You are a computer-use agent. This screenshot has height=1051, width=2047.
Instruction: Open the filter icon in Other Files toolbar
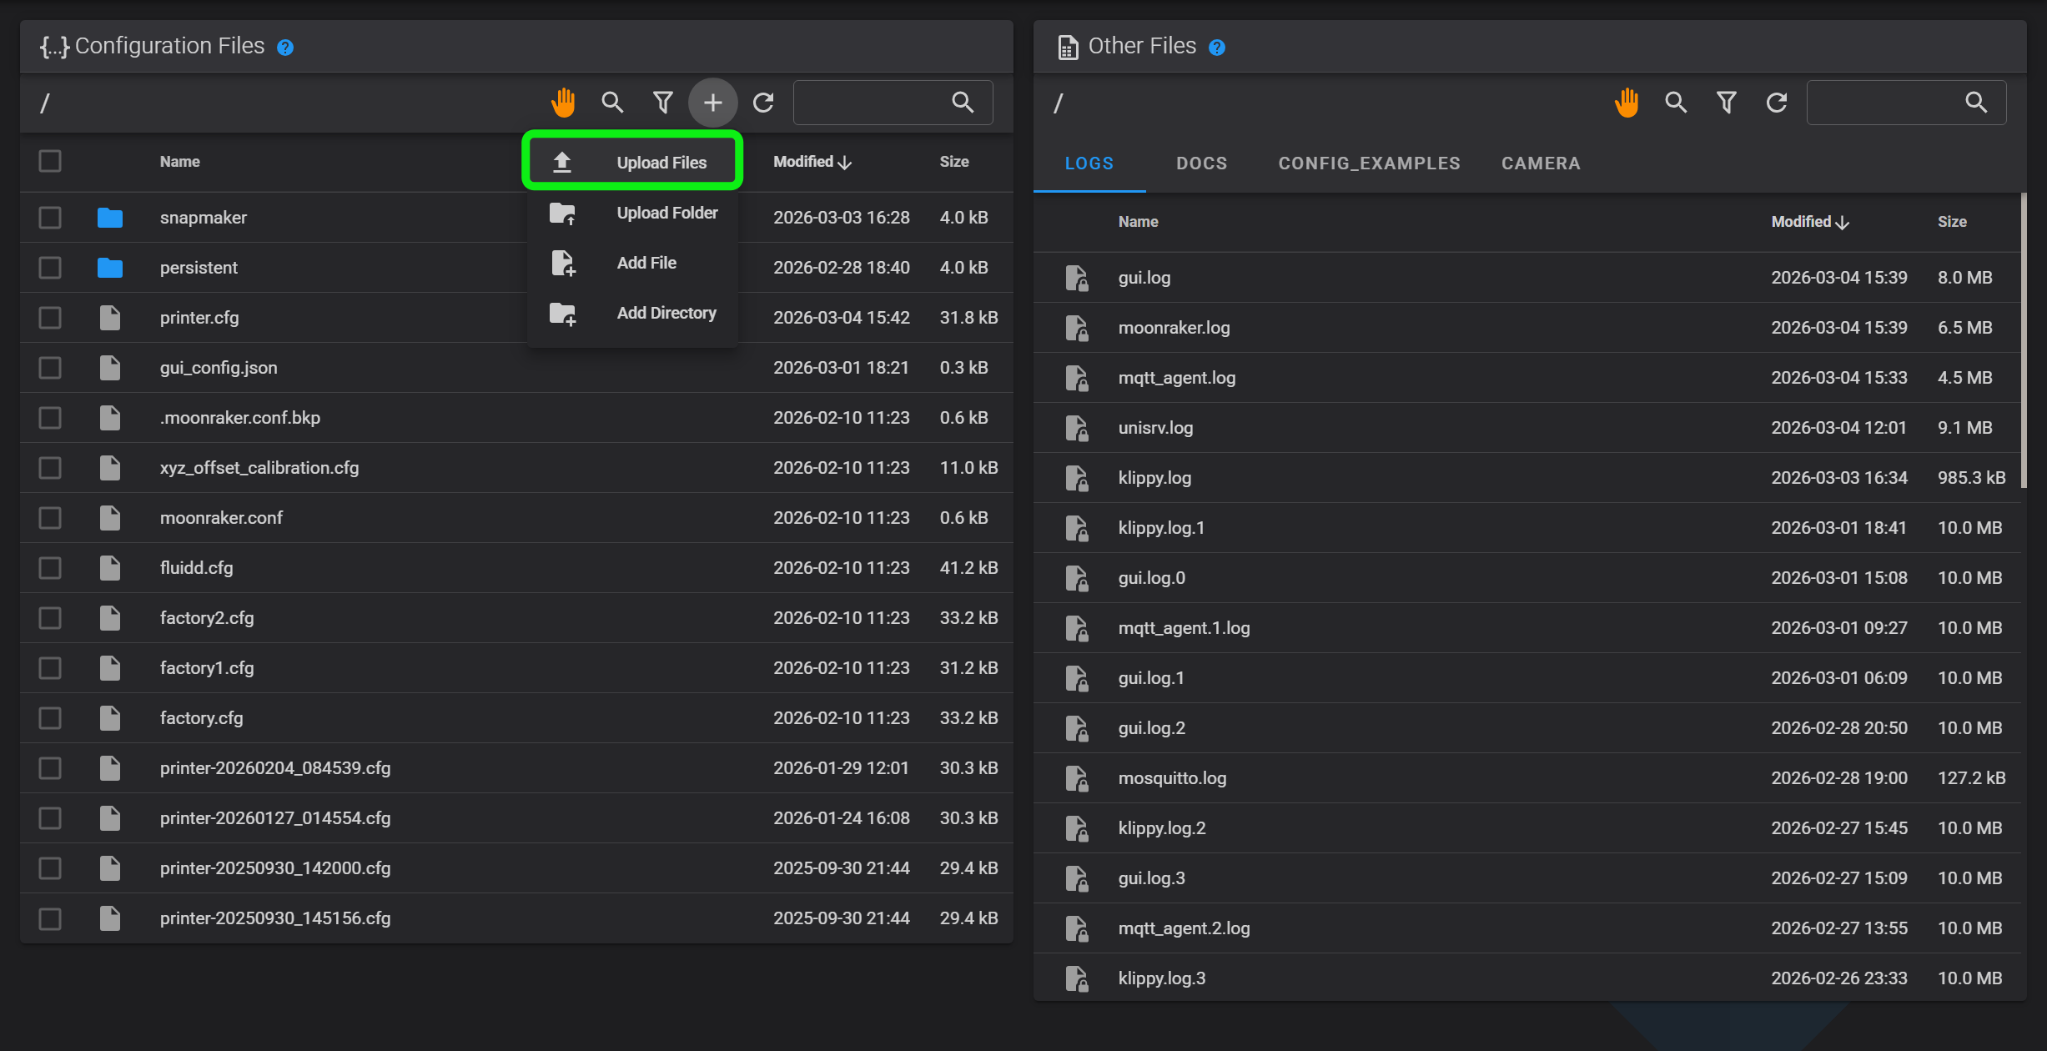point(1727,103)
